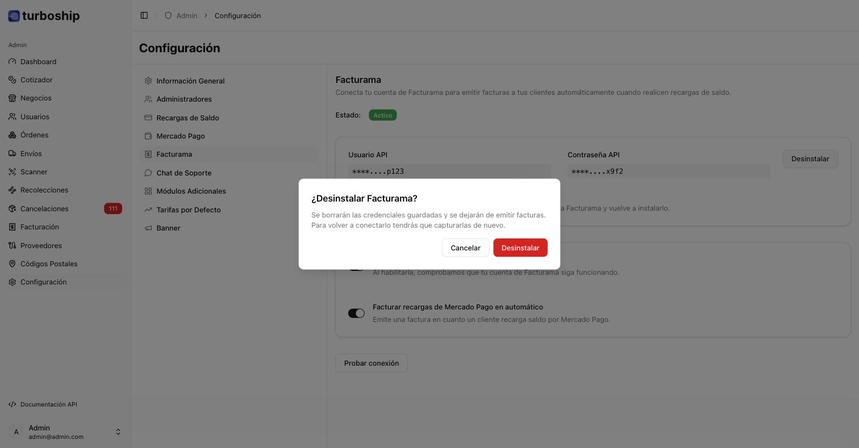Click the Usuario API masked field
Viewport: 859px width, 448px height.
pyautogui.click(x=449, y=171)
